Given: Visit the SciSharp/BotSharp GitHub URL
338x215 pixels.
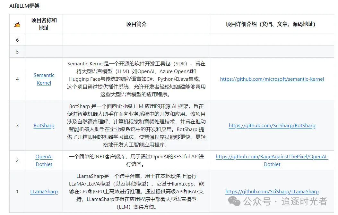Looking at the screenshot, I should (272, 126).
